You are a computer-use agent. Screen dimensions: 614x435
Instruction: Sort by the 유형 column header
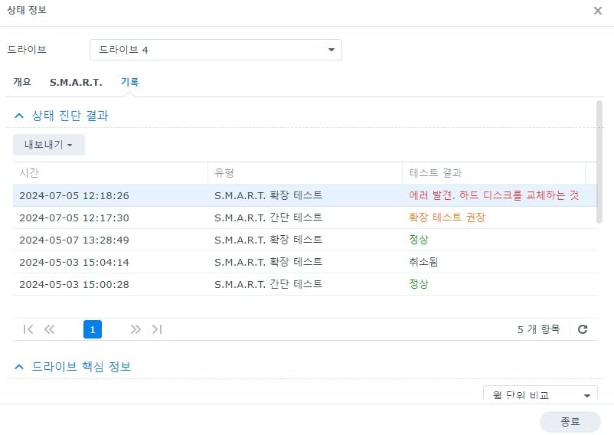pyautogui.click(x=305, y=172)
